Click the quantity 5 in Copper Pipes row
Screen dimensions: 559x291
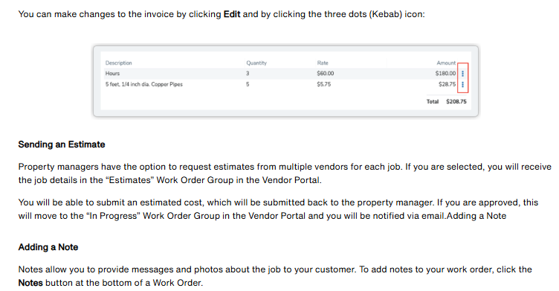tap(248, 84)
